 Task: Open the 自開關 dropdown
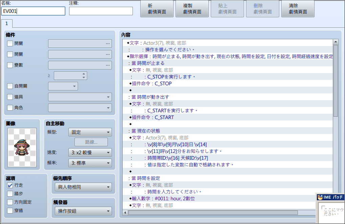coord(63,86)
